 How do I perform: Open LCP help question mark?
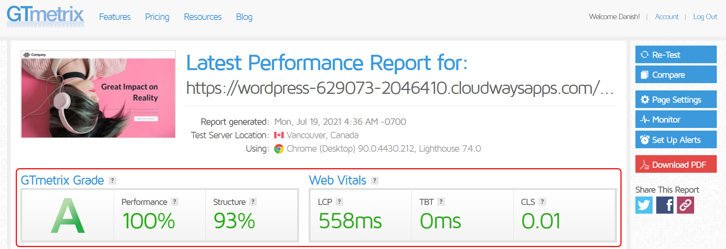[x=339, y=202]
